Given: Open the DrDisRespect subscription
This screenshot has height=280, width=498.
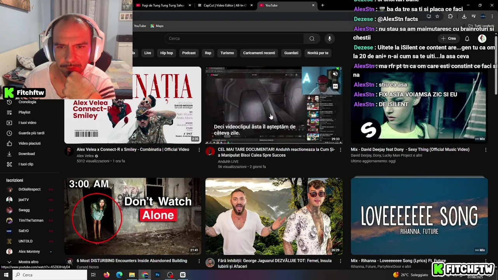Looking at the screenshot, I should [30, 189].
